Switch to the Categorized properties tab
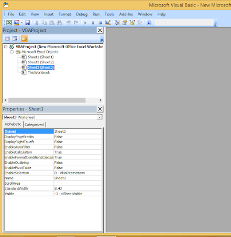The image size is (231, 237). point(34,125)
